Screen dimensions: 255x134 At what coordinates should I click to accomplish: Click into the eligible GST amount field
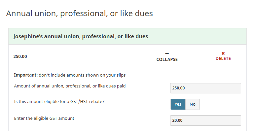click(x=205, y=120)
